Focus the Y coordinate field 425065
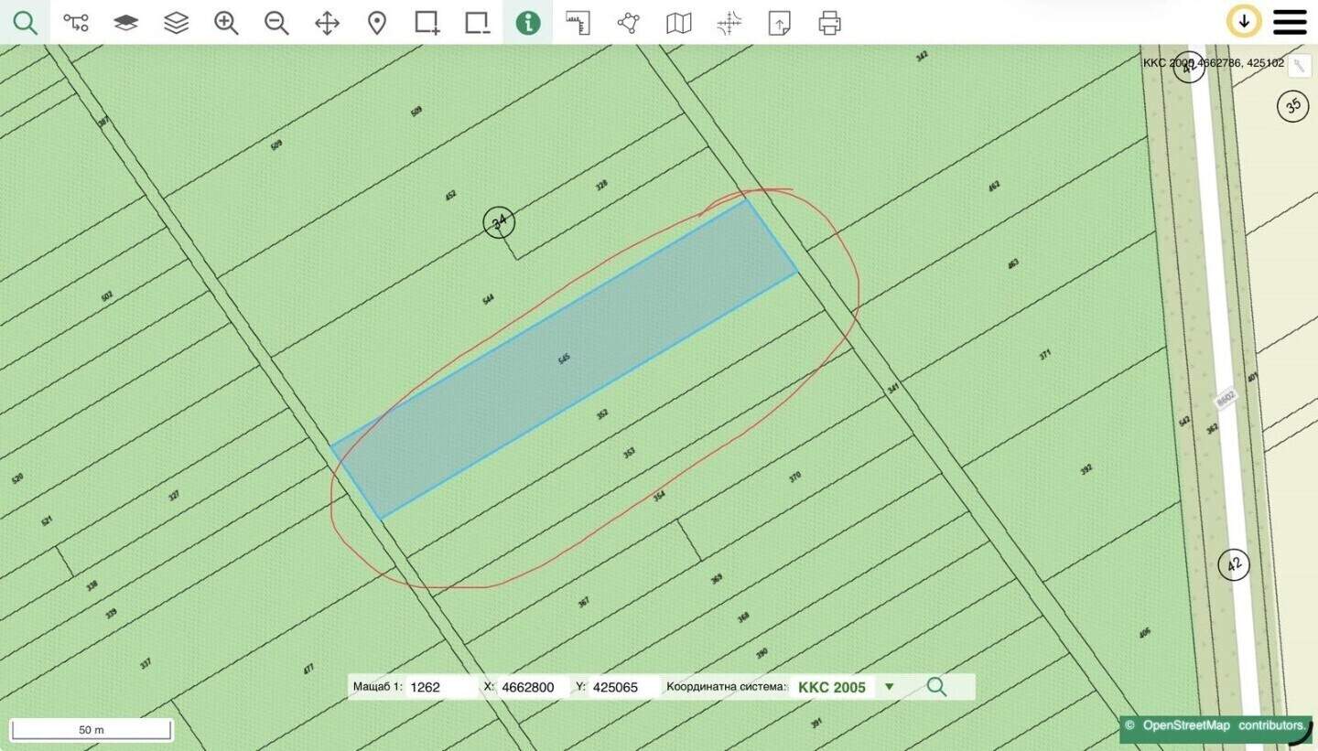The width and height of the screenshot is (1318, 751). coord(625,687)
